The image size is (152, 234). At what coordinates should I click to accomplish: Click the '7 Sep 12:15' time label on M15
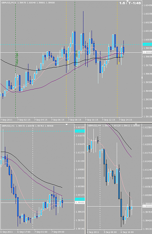pos(108,120)
